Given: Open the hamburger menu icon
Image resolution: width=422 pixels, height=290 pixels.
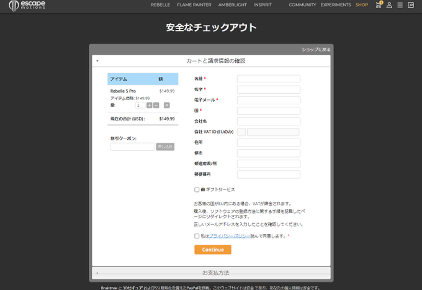Looking at the screenshot, I should (400, 5).
